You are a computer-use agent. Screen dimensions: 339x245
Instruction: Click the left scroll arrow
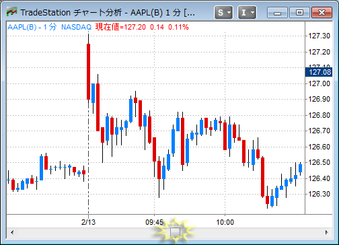tap(12, 232)
